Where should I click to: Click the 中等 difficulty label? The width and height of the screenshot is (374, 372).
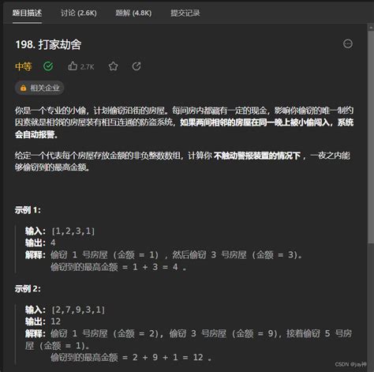(24, 66)
